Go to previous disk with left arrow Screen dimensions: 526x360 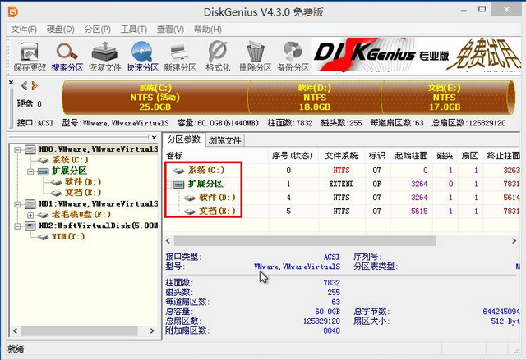click(24, 85)
